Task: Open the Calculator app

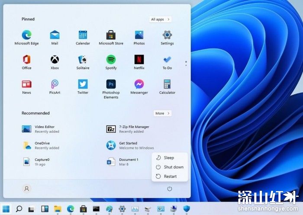Action: [167, 87]
